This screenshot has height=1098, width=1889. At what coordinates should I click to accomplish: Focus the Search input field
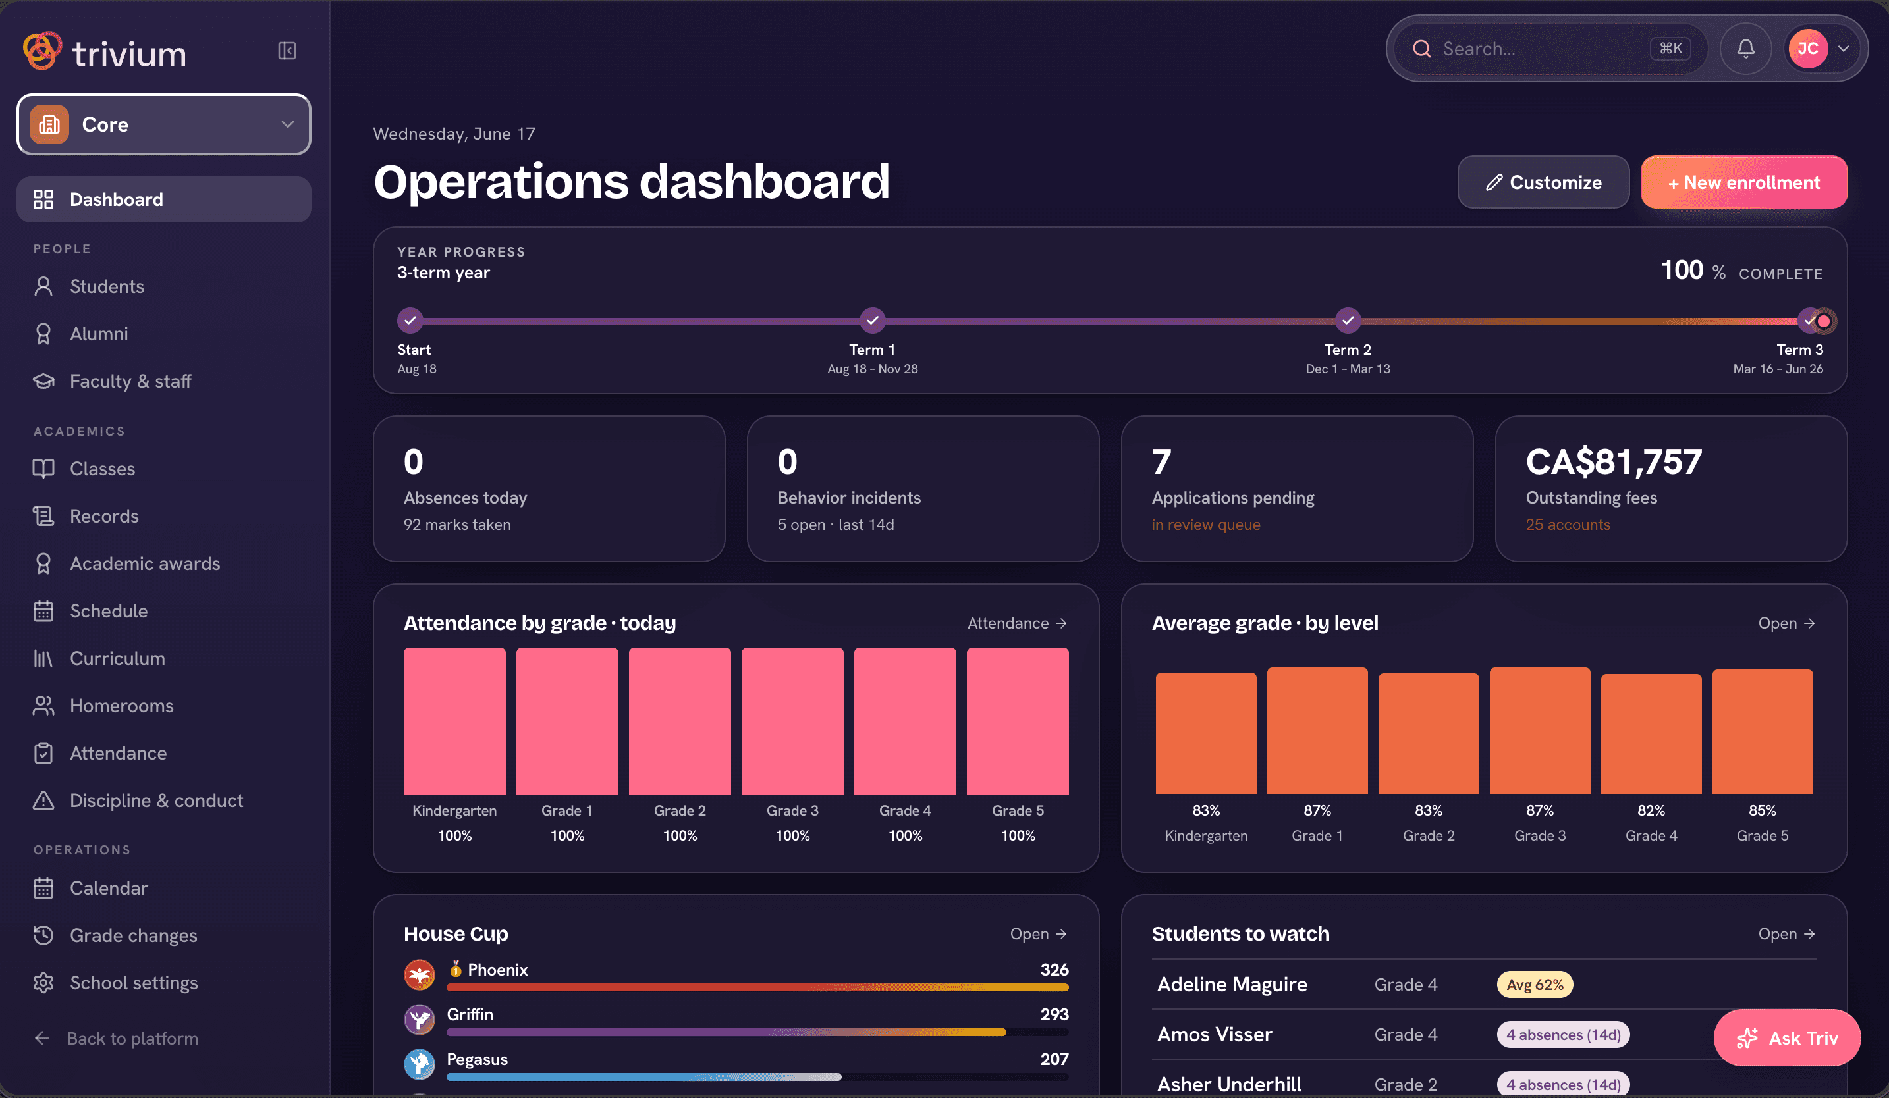coord(1550,49)
